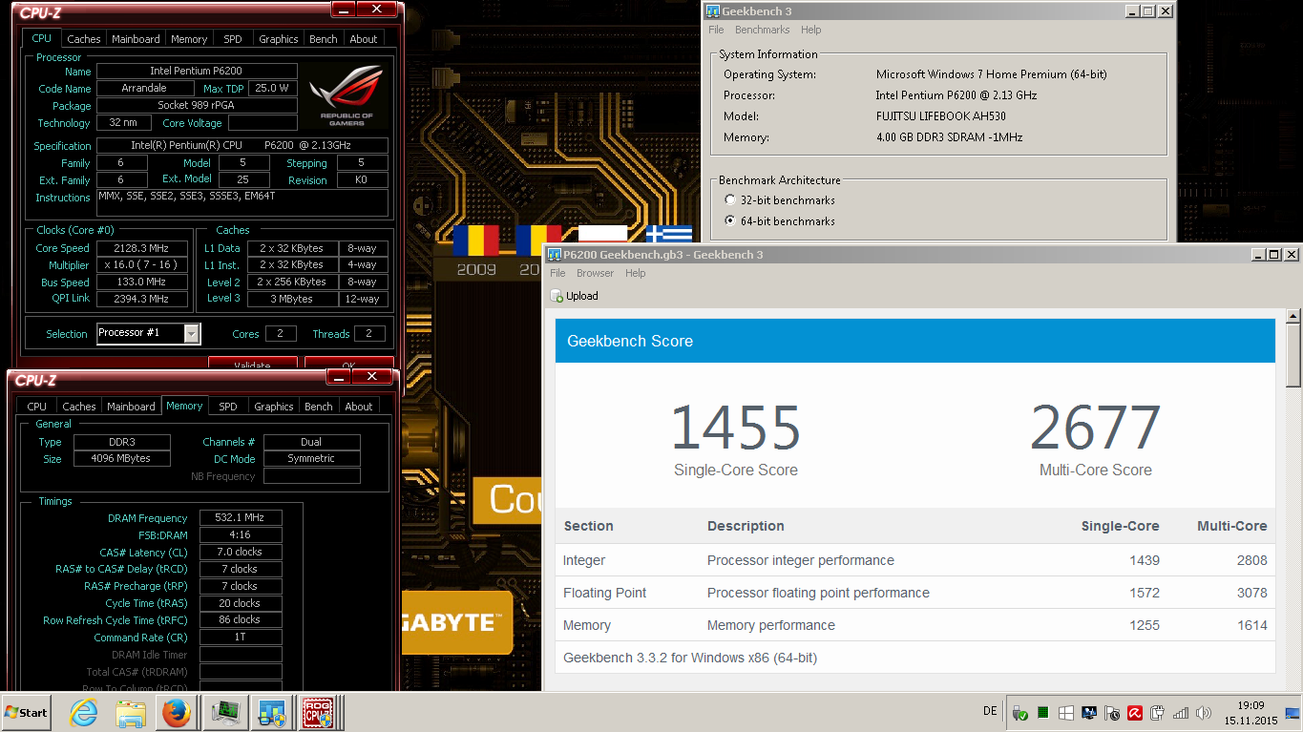Switch to Mainboard tab in upper CPU-Z

click(136, 39)
